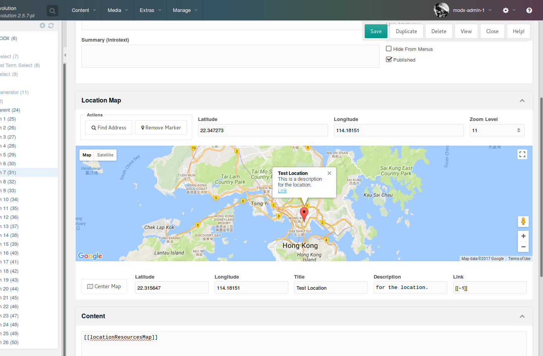Click the Save button
Screen dimensions: 543x356
pyautogui.click(x=376, y=31)
